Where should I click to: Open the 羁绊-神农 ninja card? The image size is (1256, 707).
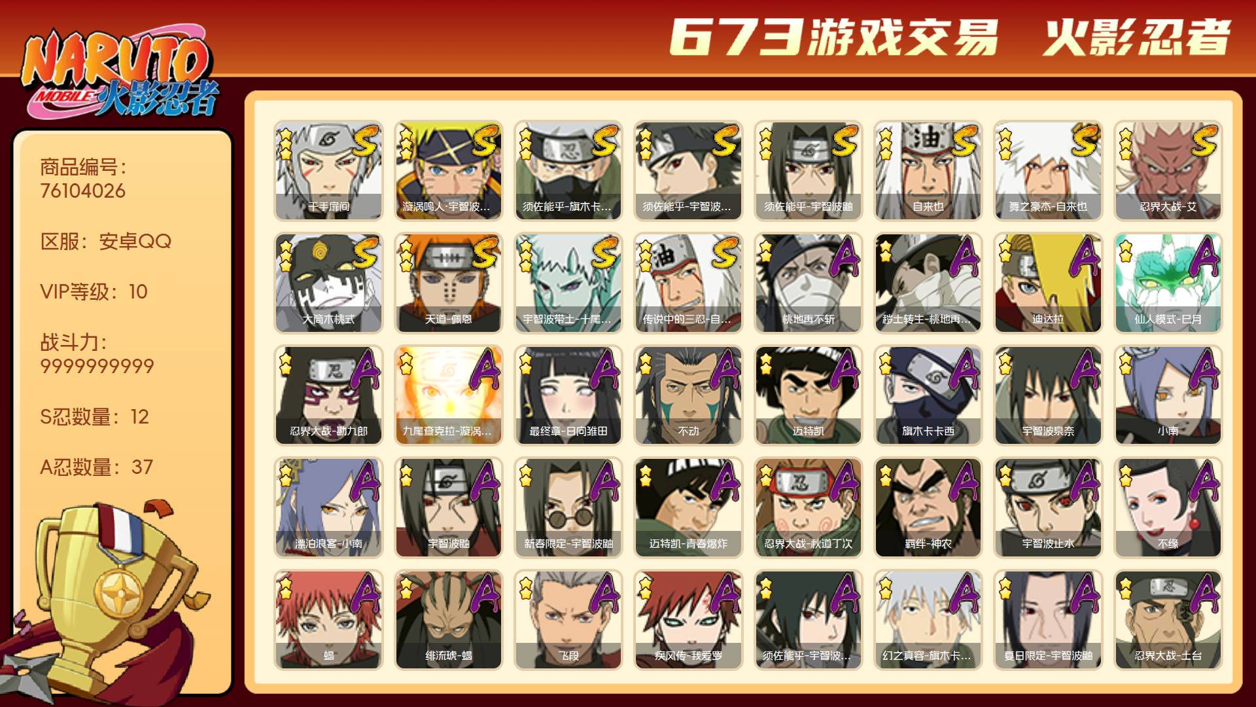pyautogui.click(x=928, y=507)
